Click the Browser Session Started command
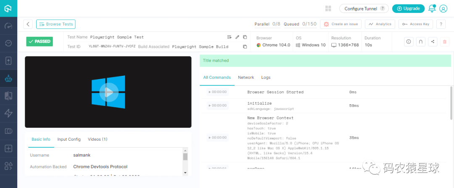Image resolution: width=454 pixels, height=188 pixels. click(x=275, y=92)
